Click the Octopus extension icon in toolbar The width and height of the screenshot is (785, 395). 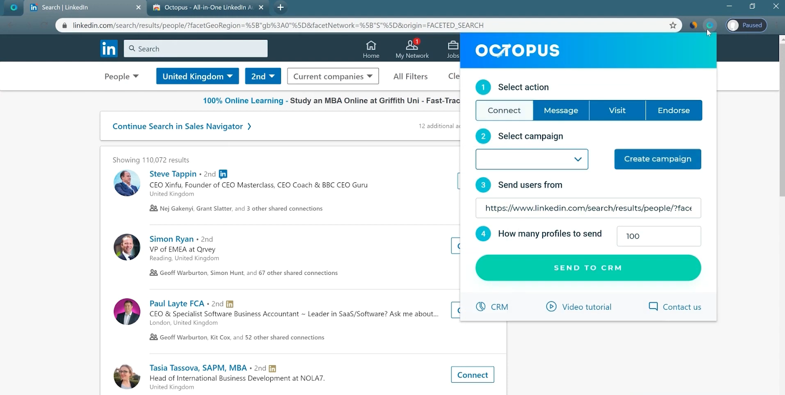pos(709,25)
